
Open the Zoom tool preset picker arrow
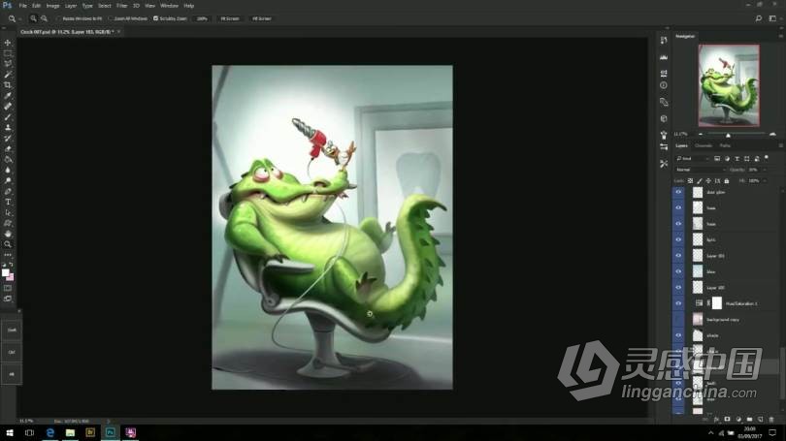tap(19, 19)
